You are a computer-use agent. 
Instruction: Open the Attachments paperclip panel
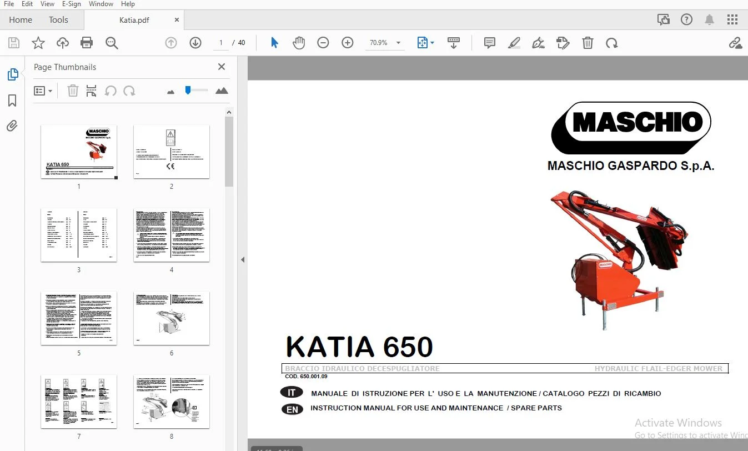pyautogui.click(x=12, y=126)
